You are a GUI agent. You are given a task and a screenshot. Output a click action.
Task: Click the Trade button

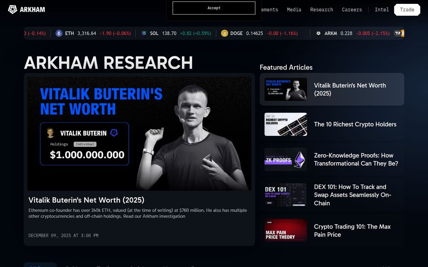tap(407, 9)
